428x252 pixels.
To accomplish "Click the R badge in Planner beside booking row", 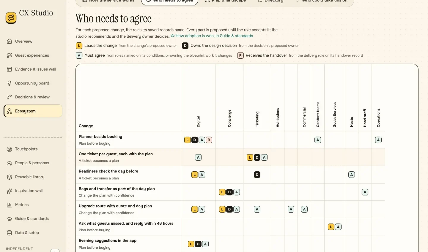I will tap(209, 140).
